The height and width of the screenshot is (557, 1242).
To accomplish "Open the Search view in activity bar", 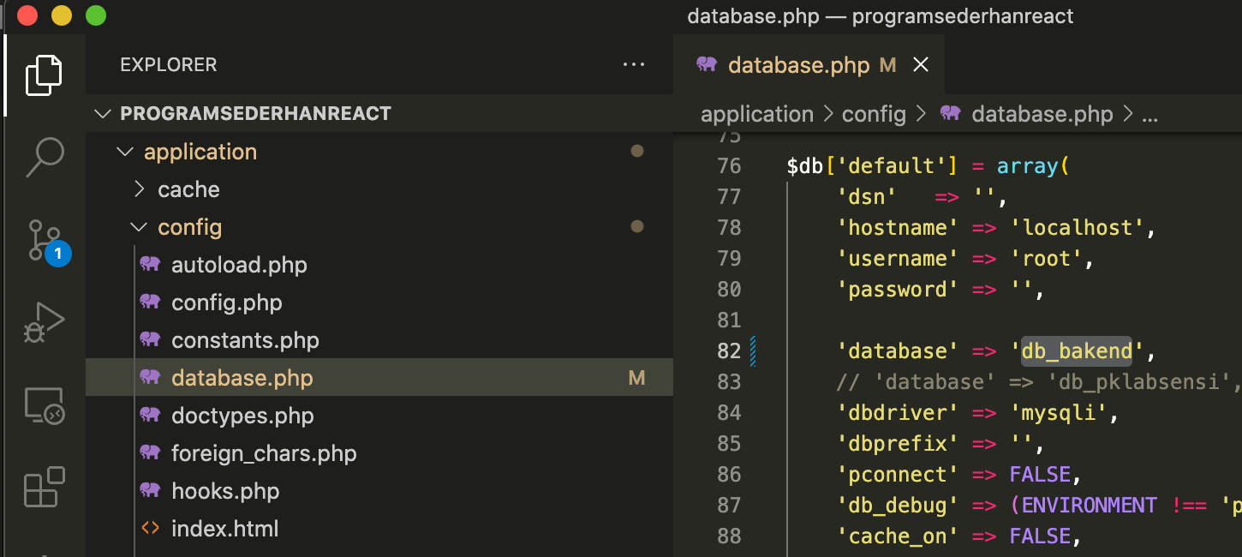I will click(x=44, y=157).
